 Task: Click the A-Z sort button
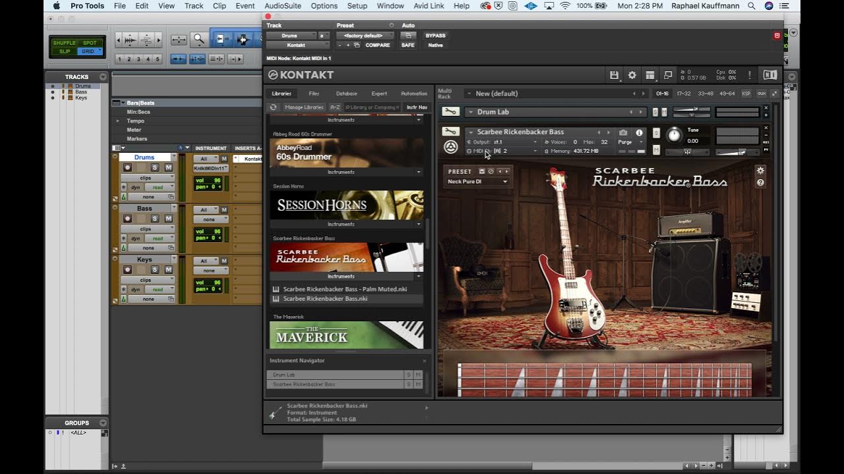click(x=335, y=107)
